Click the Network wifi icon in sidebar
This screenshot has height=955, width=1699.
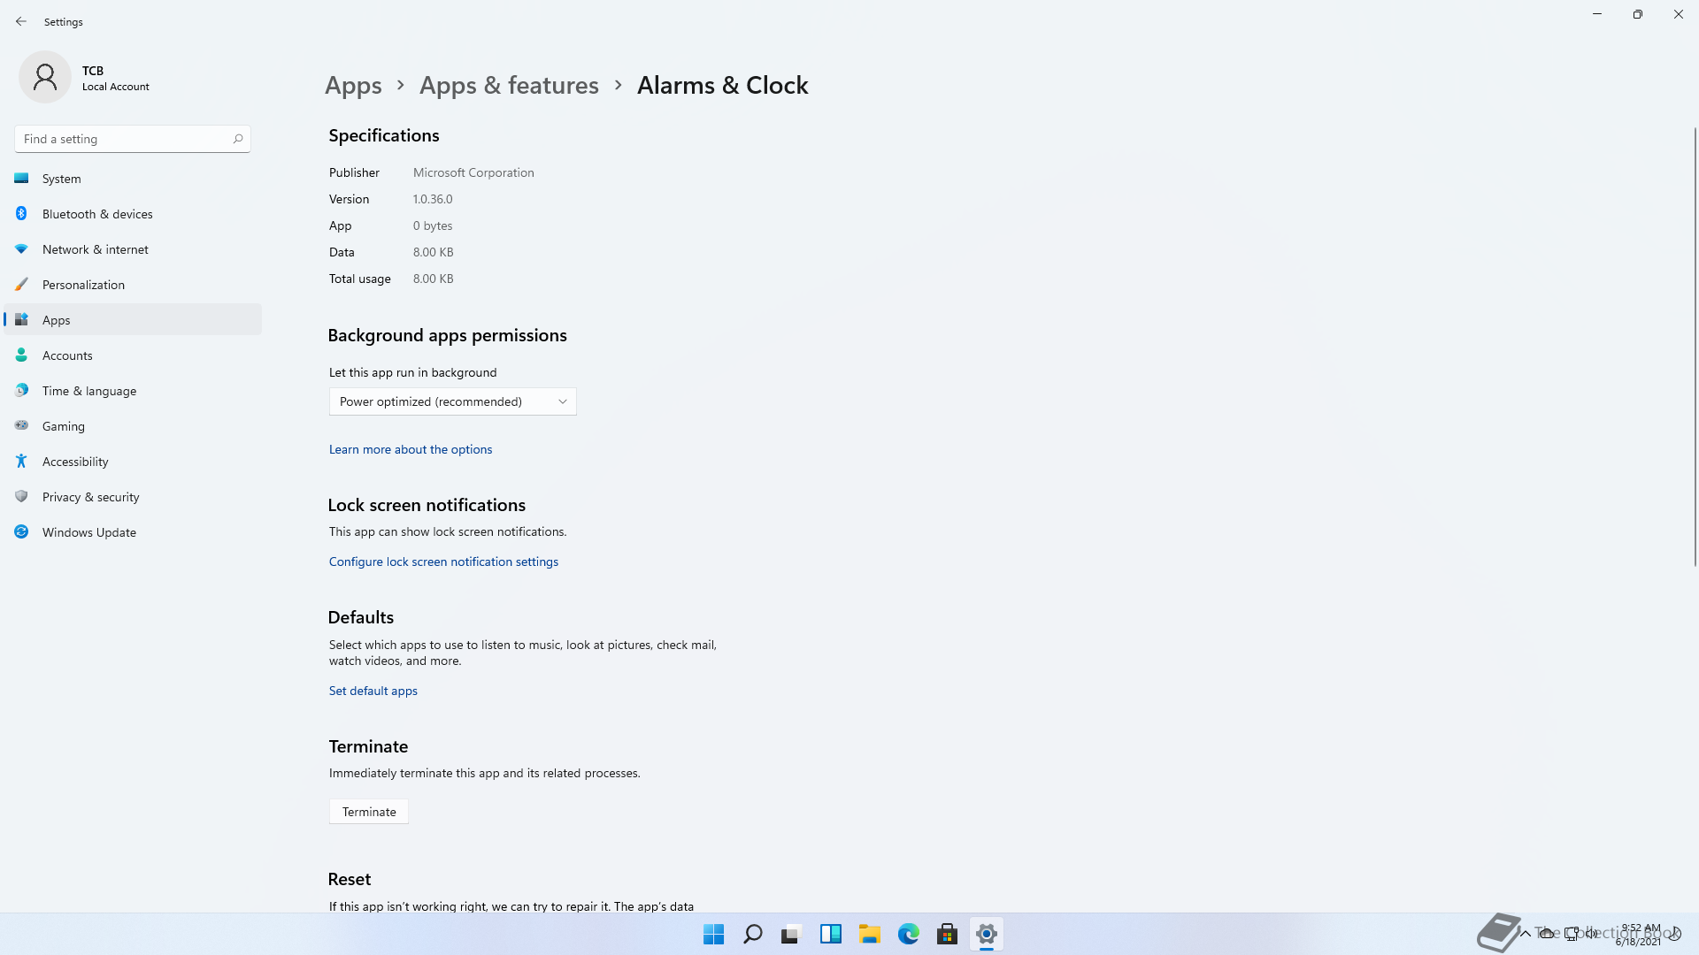(x=21, y=248)
